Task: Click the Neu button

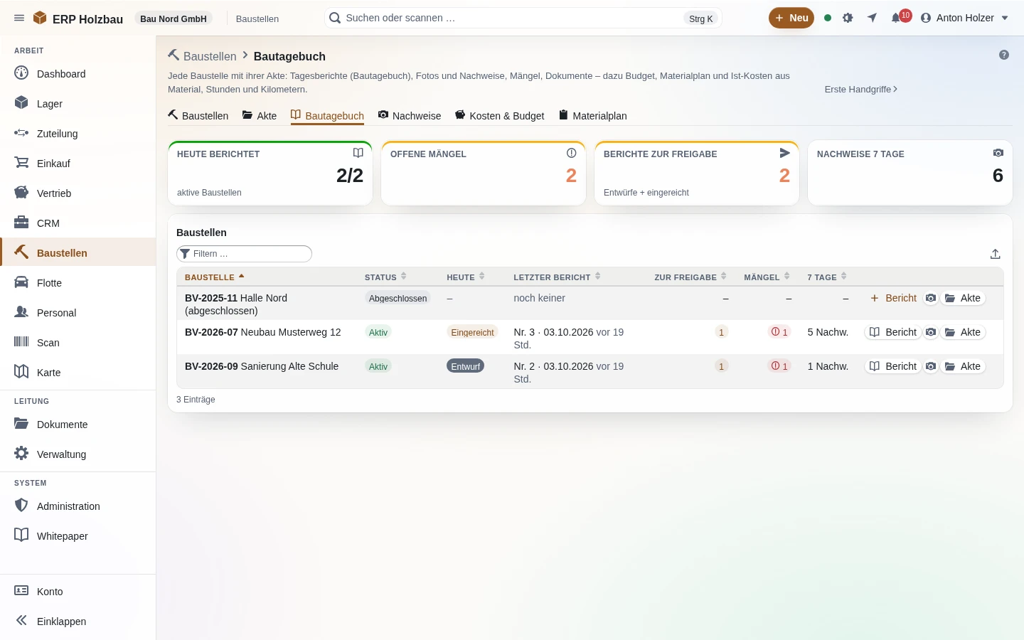Action: click(x=791, y=18)
